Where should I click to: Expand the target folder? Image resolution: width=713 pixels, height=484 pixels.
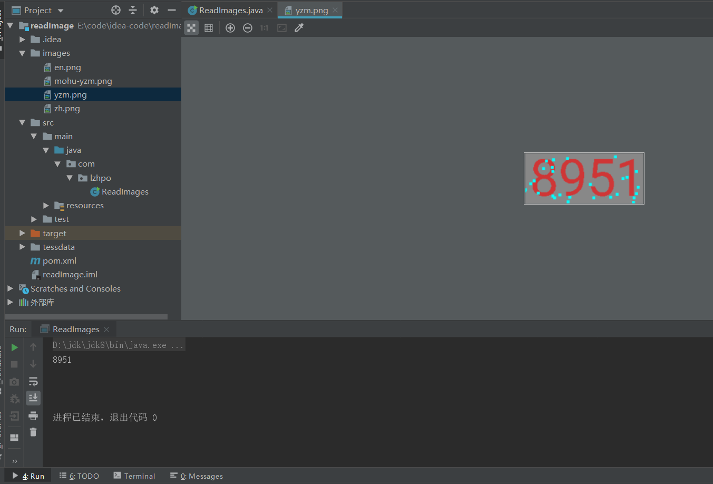(22, 233)
